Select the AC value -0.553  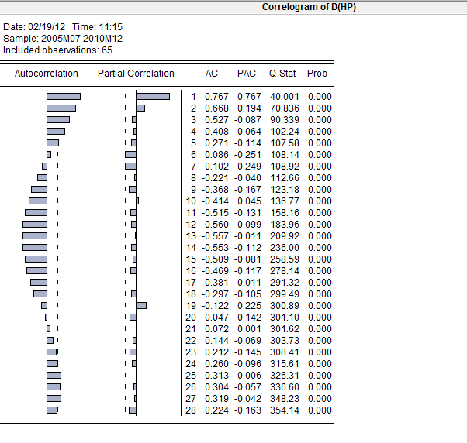[x=215, y=248]
